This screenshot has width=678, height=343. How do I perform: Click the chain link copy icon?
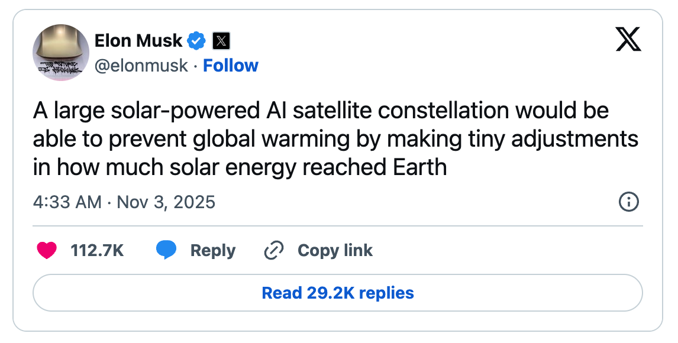click(274, 251)
